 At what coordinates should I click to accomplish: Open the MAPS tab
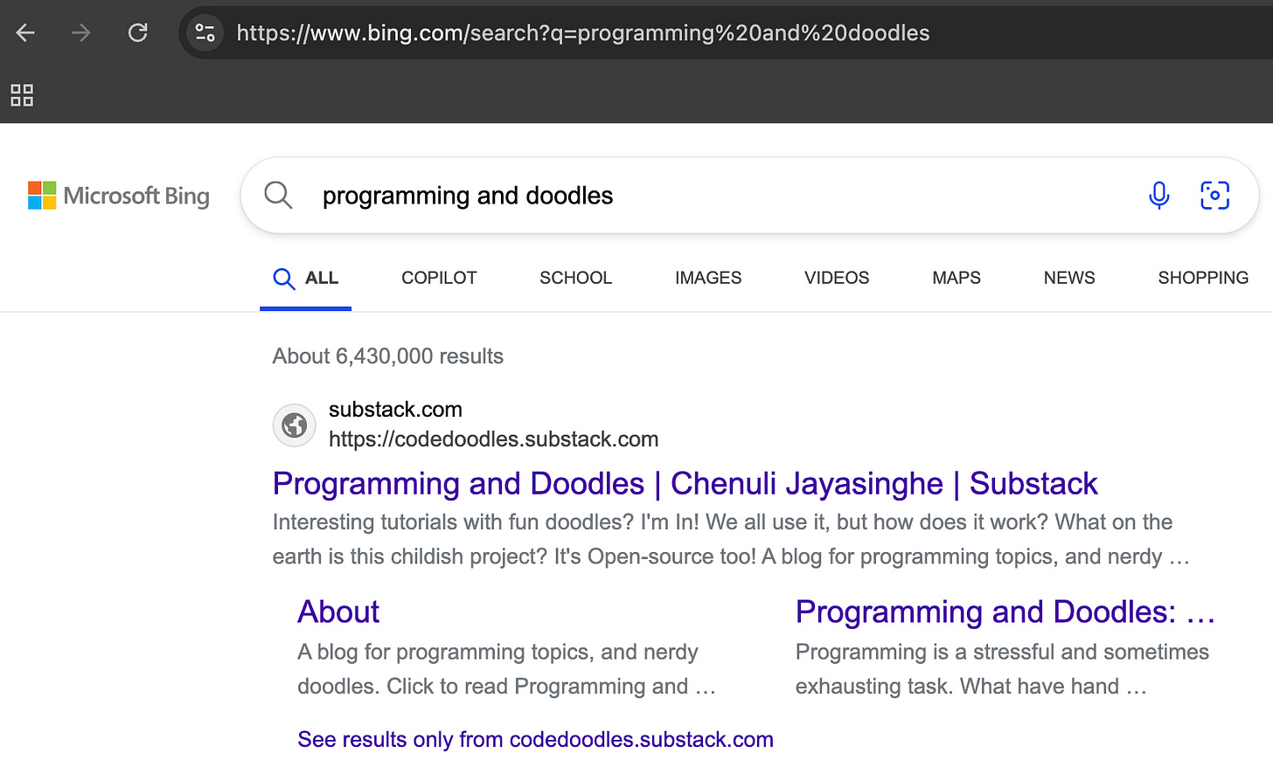956,278
